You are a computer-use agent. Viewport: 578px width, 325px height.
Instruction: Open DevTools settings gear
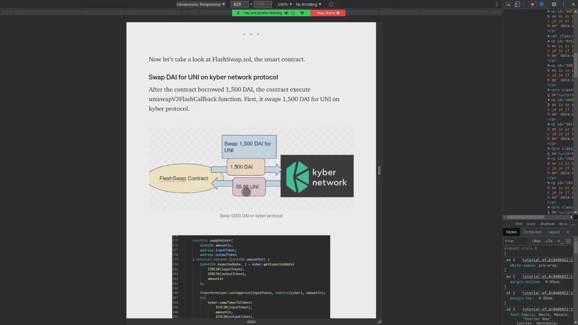554,4
